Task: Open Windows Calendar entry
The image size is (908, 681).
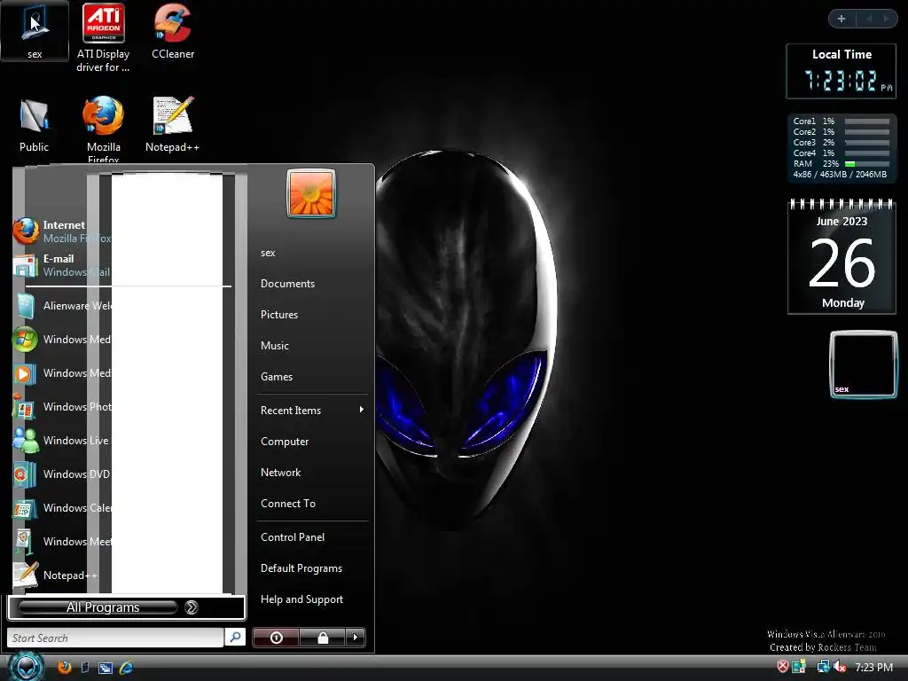Action: click(x=62, y=508)
